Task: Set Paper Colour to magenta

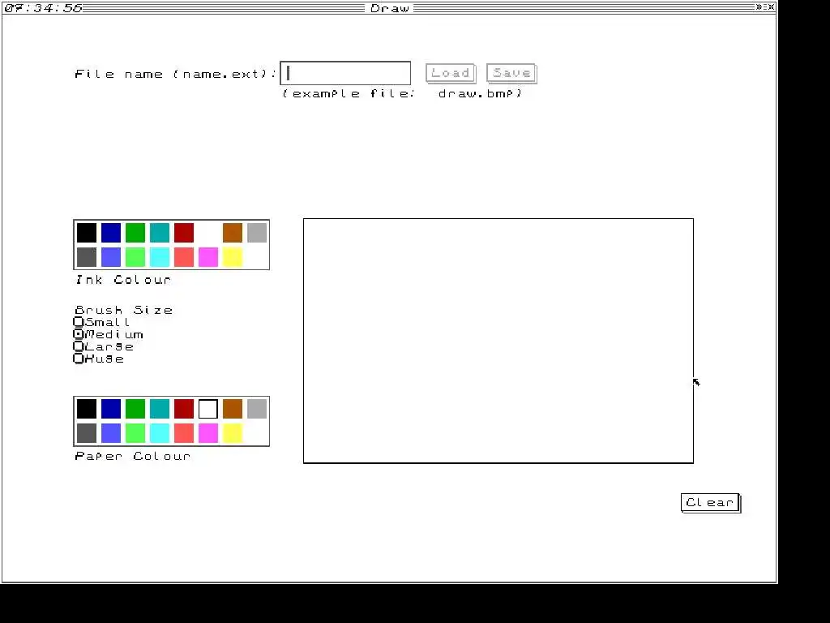Action: pos(208,433)
